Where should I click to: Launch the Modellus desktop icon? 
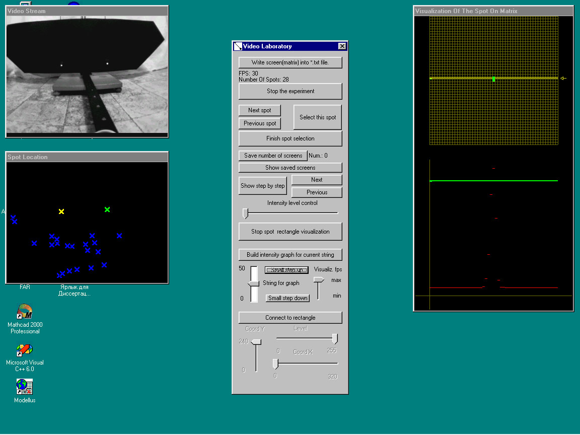[x=25, y=387]
